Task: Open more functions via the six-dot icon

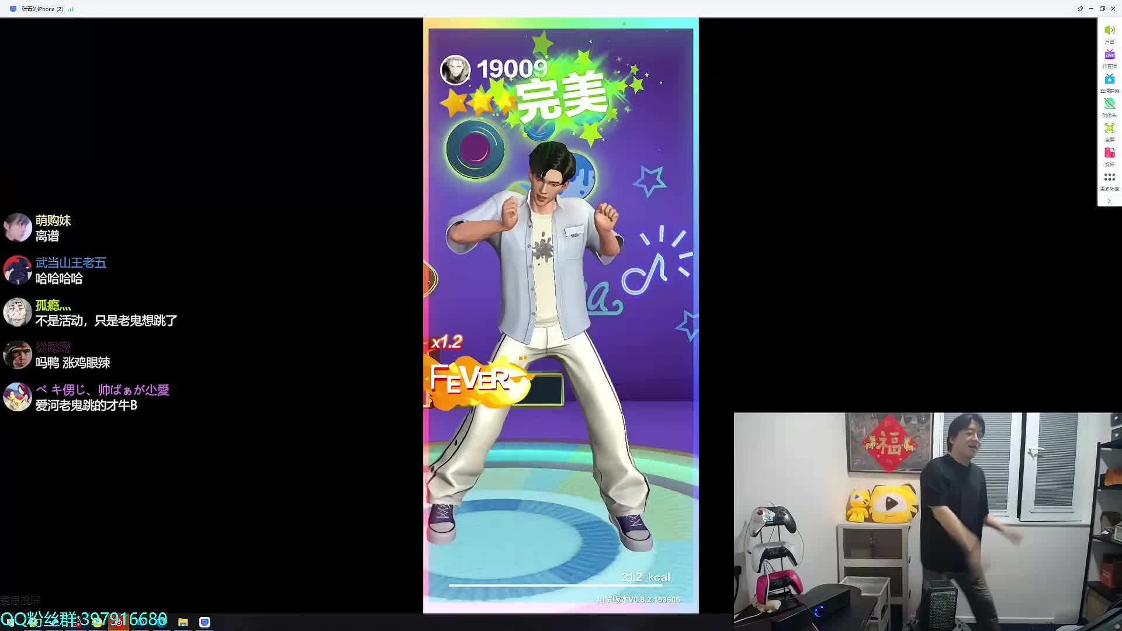Action: click(x=1109, y=178)
